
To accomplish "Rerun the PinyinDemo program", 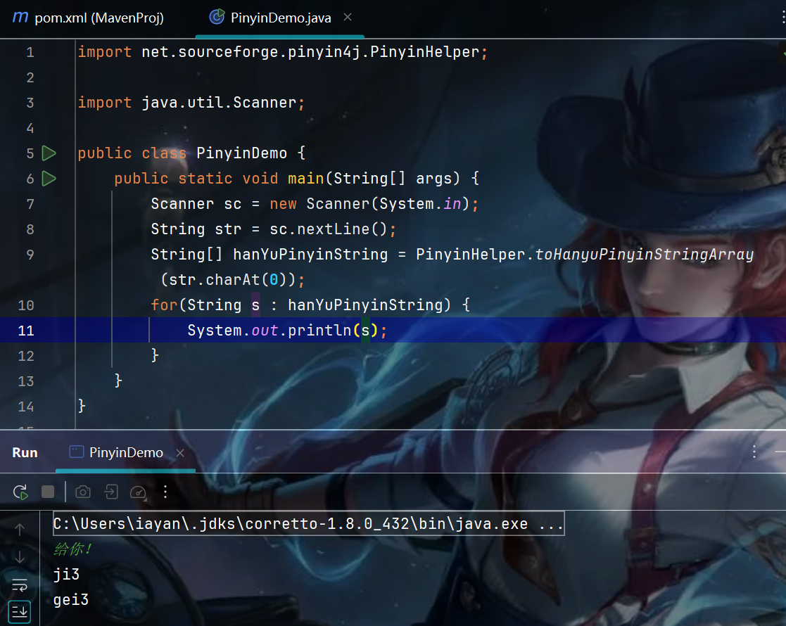I will (20, 492).
